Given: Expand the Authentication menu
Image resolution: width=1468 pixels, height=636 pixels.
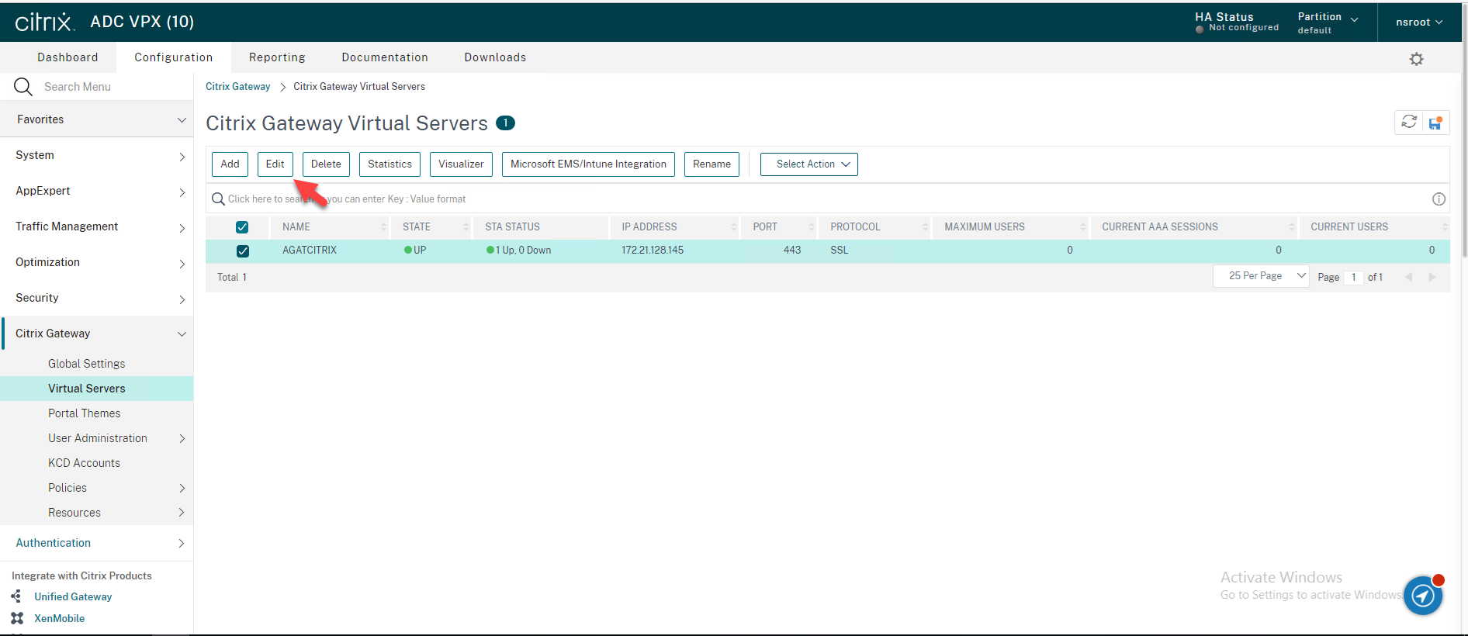Looking at the screenshot, I should coord(97,543).
